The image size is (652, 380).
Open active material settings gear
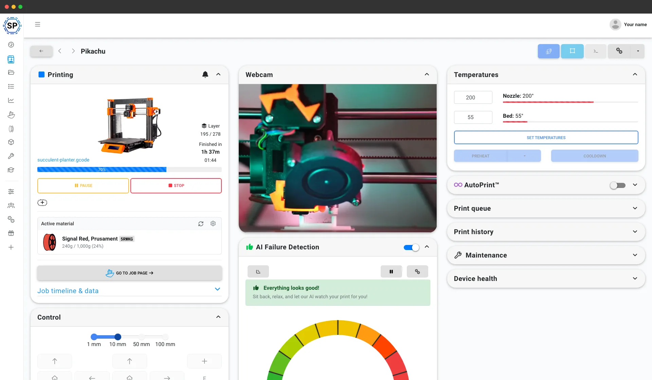[x=213, y=224]
